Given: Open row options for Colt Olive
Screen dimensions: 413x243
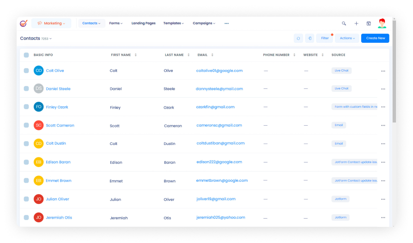Looking at the screenshot, I should [x=383, y=71].
